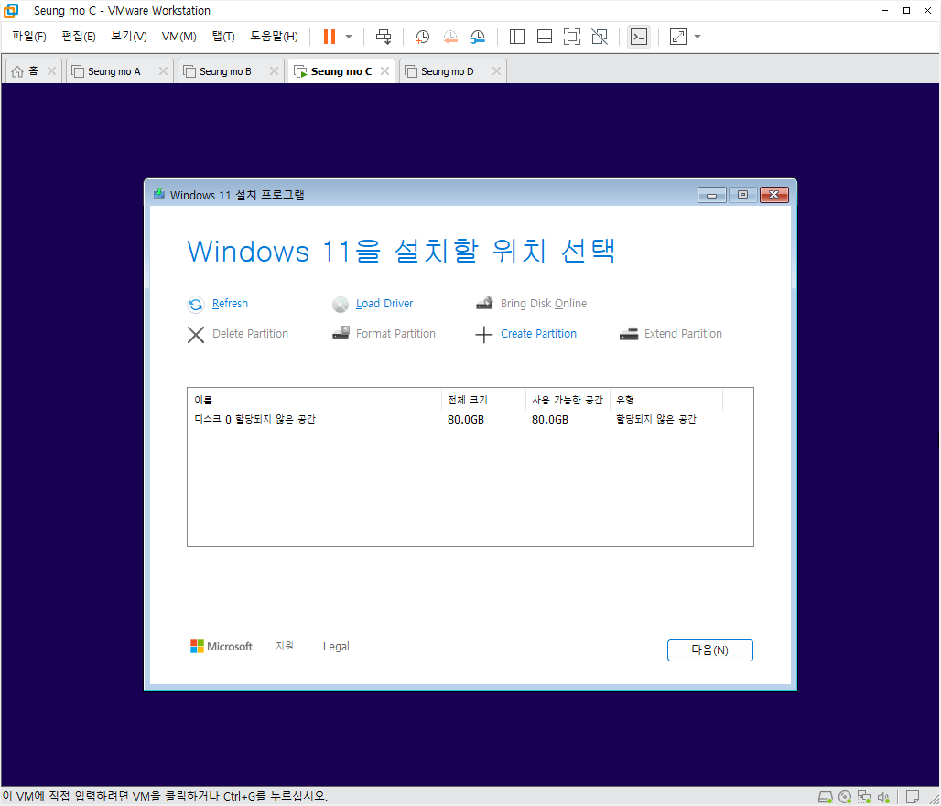Revert VM to previous snapshot icon
This screenshot has height=806, width=941.
(450, 37)
